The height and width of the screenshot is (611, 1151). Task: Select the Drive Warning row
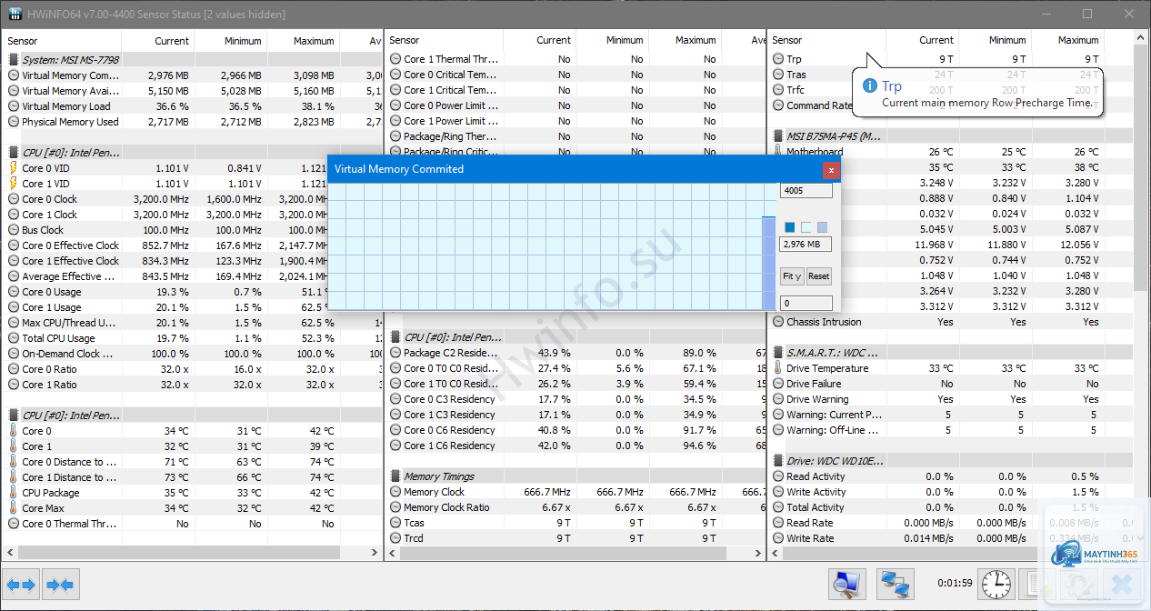coord(952,399)
